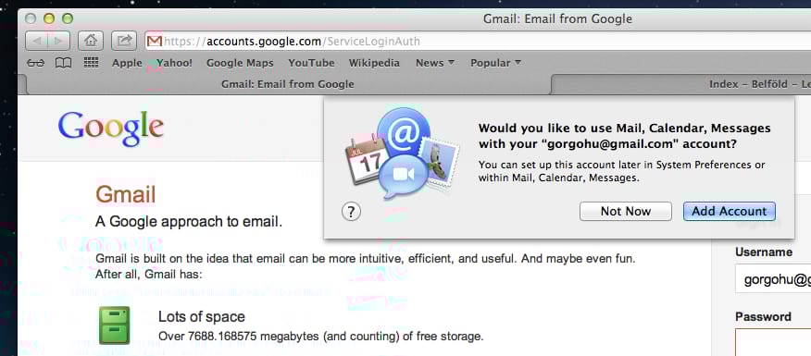Click the Username label
This screenshot has height=356, width=811.
(764, 252)
